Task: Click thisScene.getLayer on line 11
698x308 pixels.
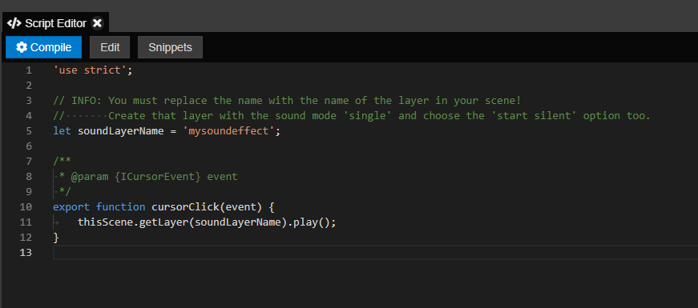Action: pos(133,222)
